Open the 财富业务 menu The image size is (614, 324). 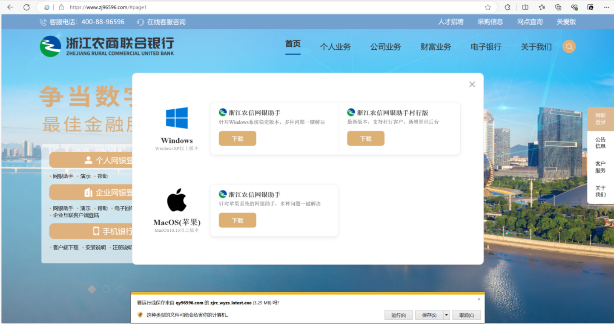pyautogui.click(x=436, y=47)
